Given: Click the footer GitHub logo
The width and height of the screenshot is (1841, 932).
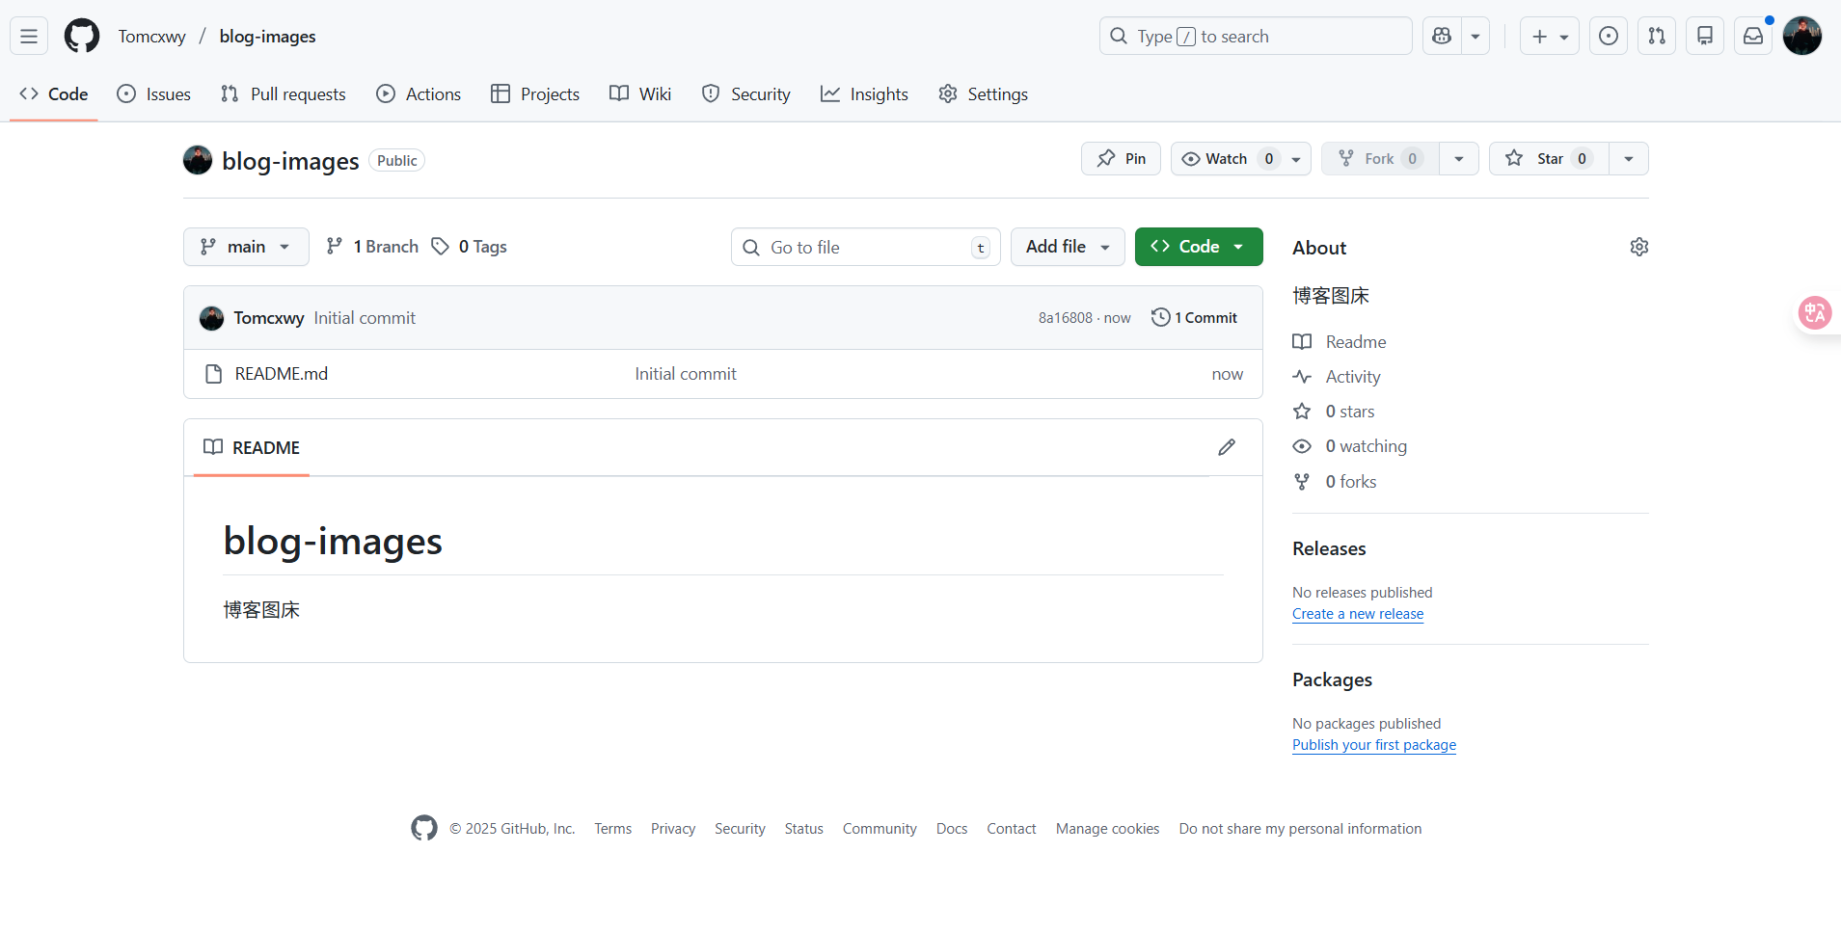Looking at the screenshot, I should click(x=424, y=828).
